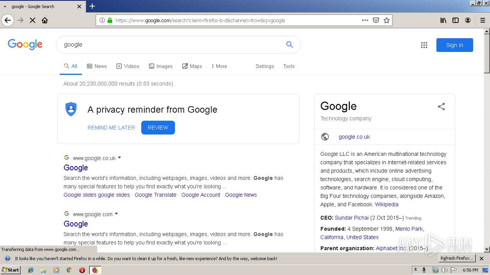Open the Wikipedia link
Screen dimensions: 490x275
[x=387, y=204]
